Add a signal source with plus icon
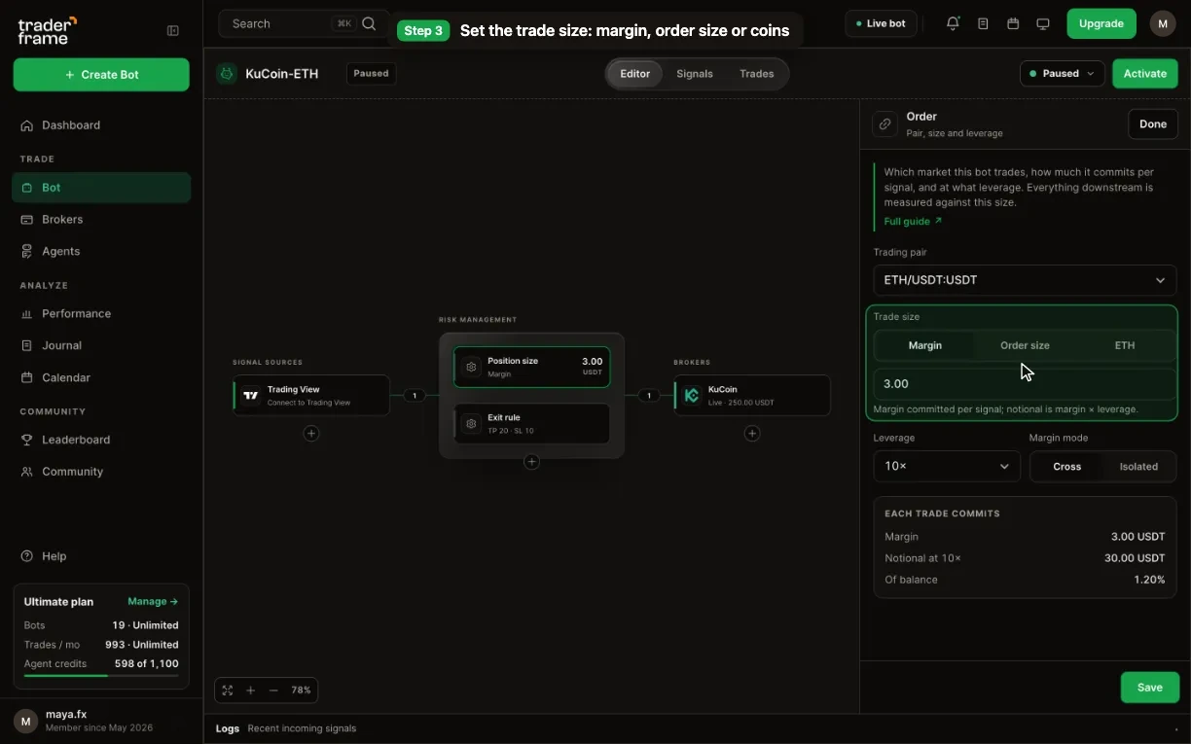Screen dimensions: 1191x744 click(311, 433)
